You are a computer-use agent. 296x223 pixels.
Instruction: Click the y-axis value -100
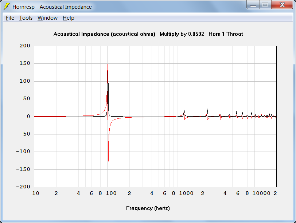pyautogui.click(x=23, y=151)
